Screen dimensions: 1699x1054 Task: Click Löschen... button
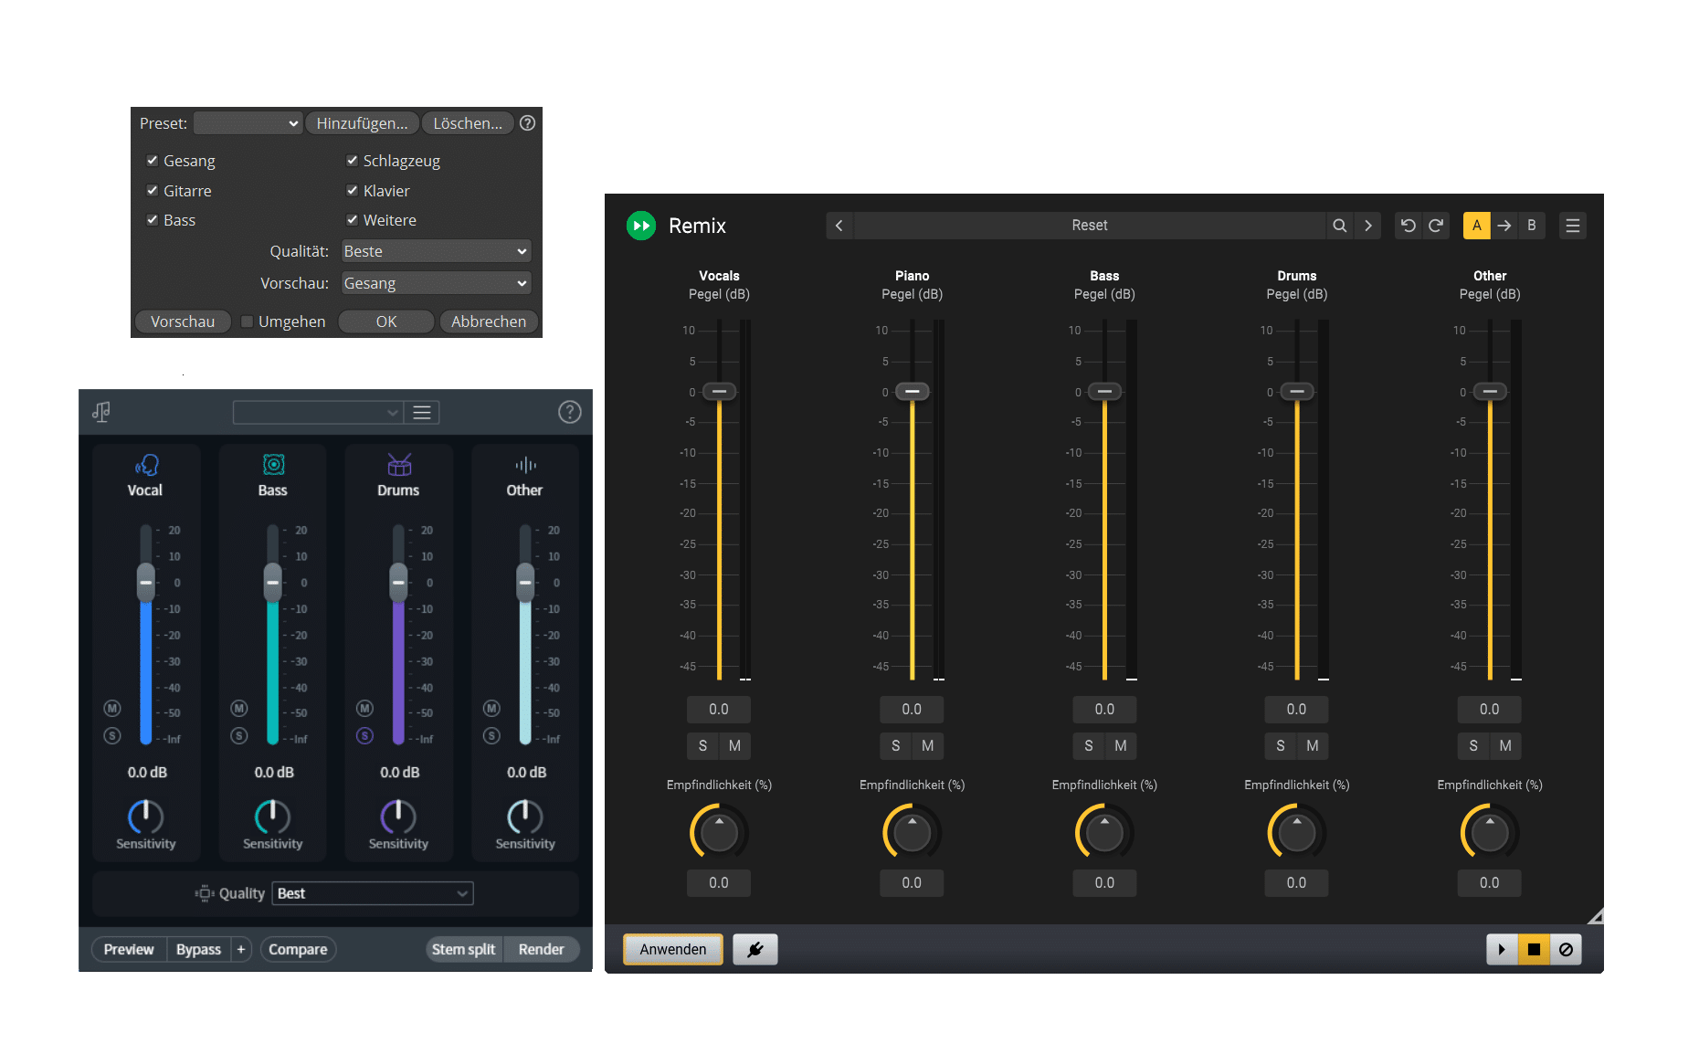pos(468,123)
